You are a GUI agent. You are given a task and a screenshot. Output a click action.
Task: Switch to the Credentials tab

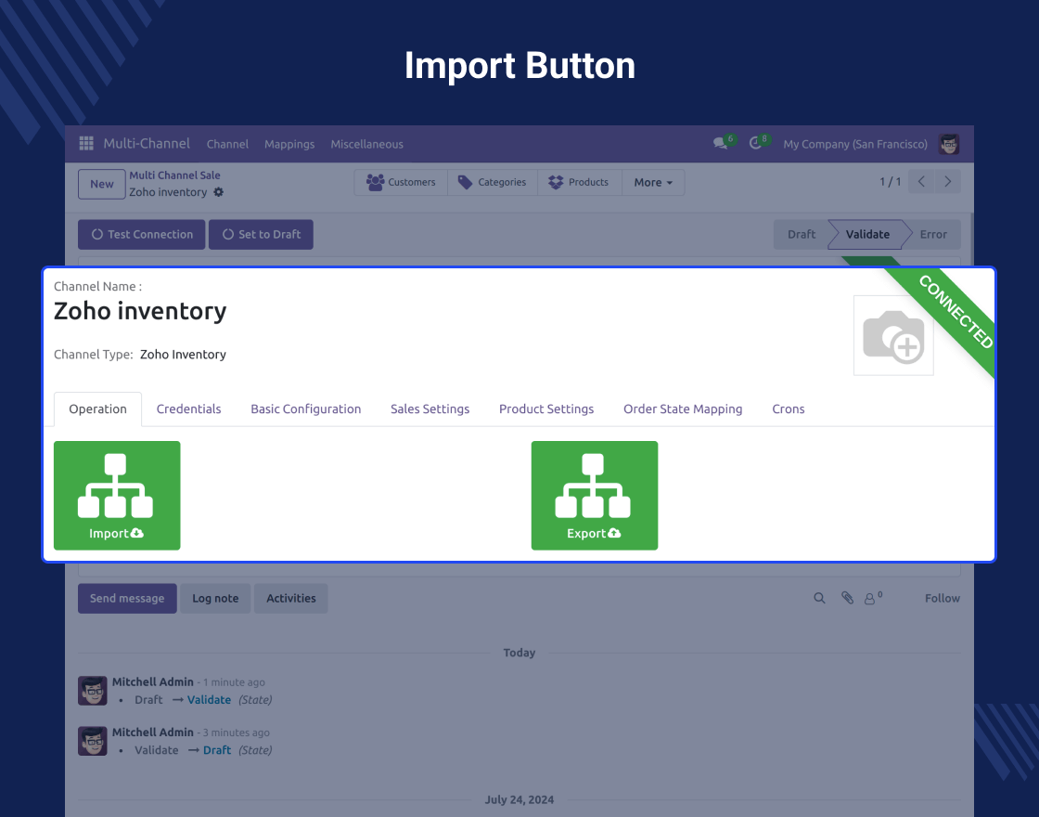coord(189,409)
